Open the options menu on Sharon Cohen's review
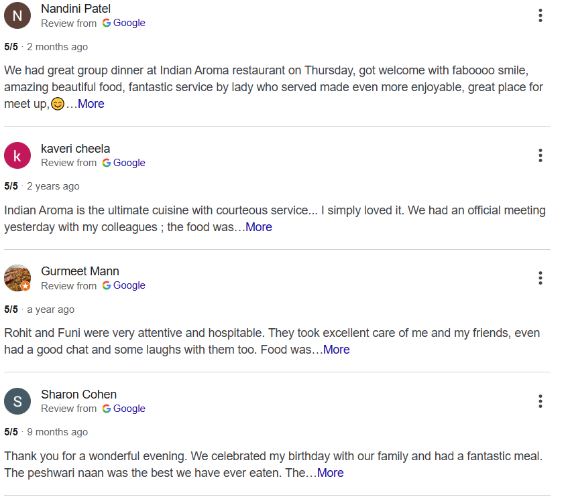The height and width of the screenshot is (499, 568). tap(541, 401)
